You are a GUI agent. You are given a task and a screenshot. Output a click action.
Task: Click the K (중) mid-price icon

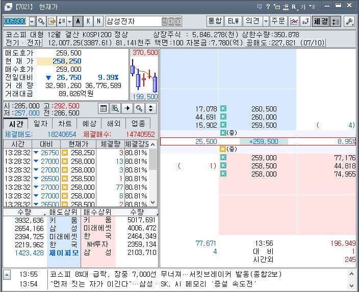click(x=223, y=133)
